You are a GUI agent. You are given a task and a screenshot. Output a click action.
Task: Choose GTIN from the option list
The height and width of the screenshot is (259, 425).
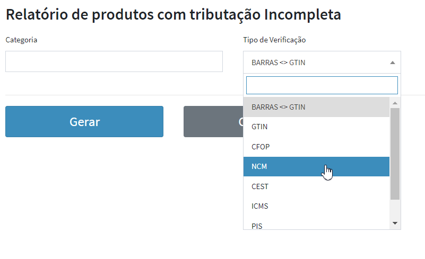point(316,127)
